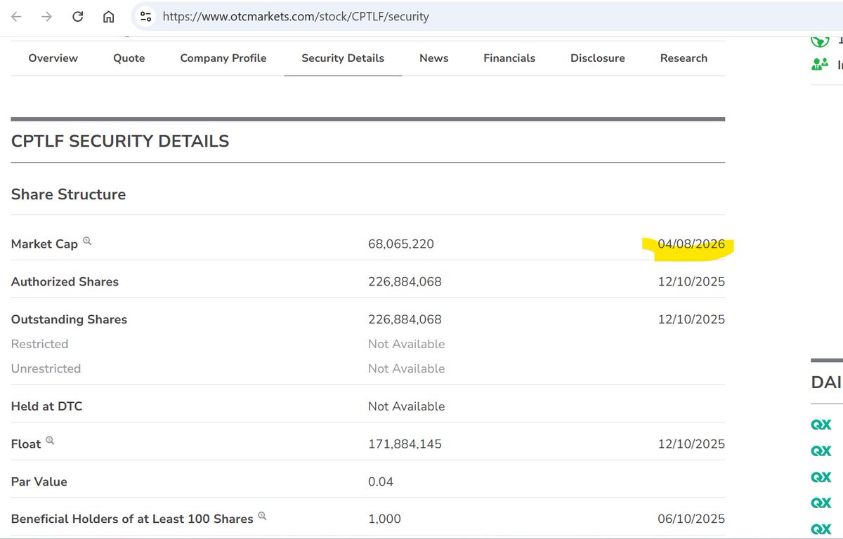Click the Restricted row label

pyautogui.click(x=39, y=344)
